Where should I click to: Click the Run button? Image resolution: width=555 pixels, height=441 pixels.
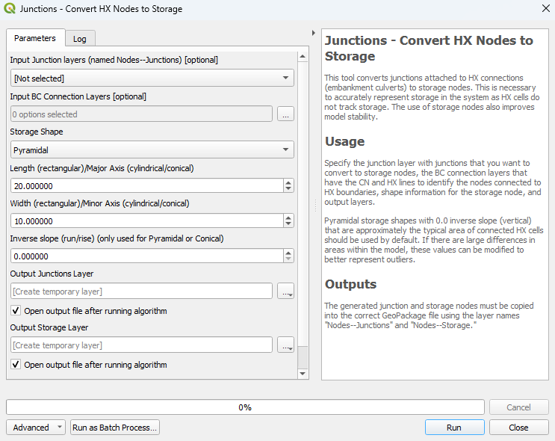click(454, 428)
